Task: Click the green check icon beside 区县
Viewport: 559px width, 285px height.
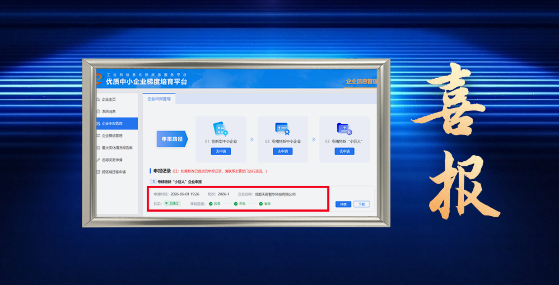Action: (211, 204)
